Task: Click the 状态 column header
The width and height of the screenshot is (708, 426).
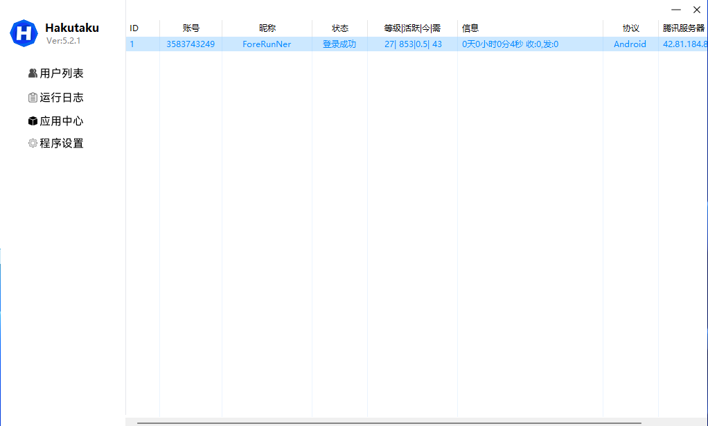Action: [339, 28]
